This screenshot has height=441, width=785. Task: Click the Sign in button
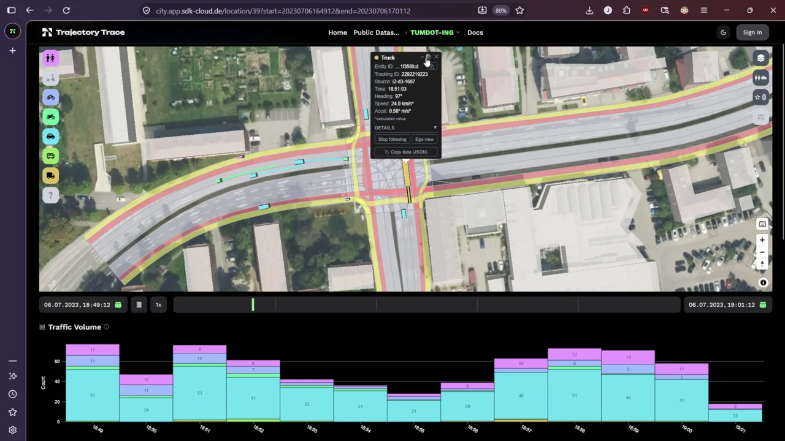[752, 32]
